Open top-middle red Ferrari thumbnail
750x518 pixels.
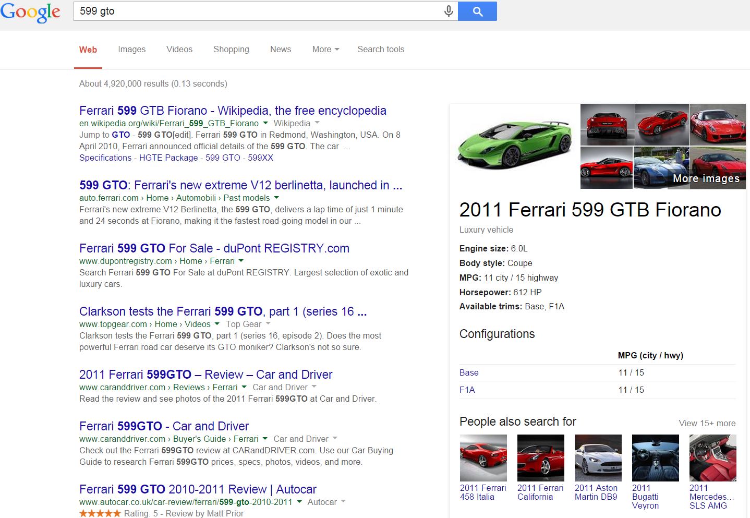click(x=662, y=125)
